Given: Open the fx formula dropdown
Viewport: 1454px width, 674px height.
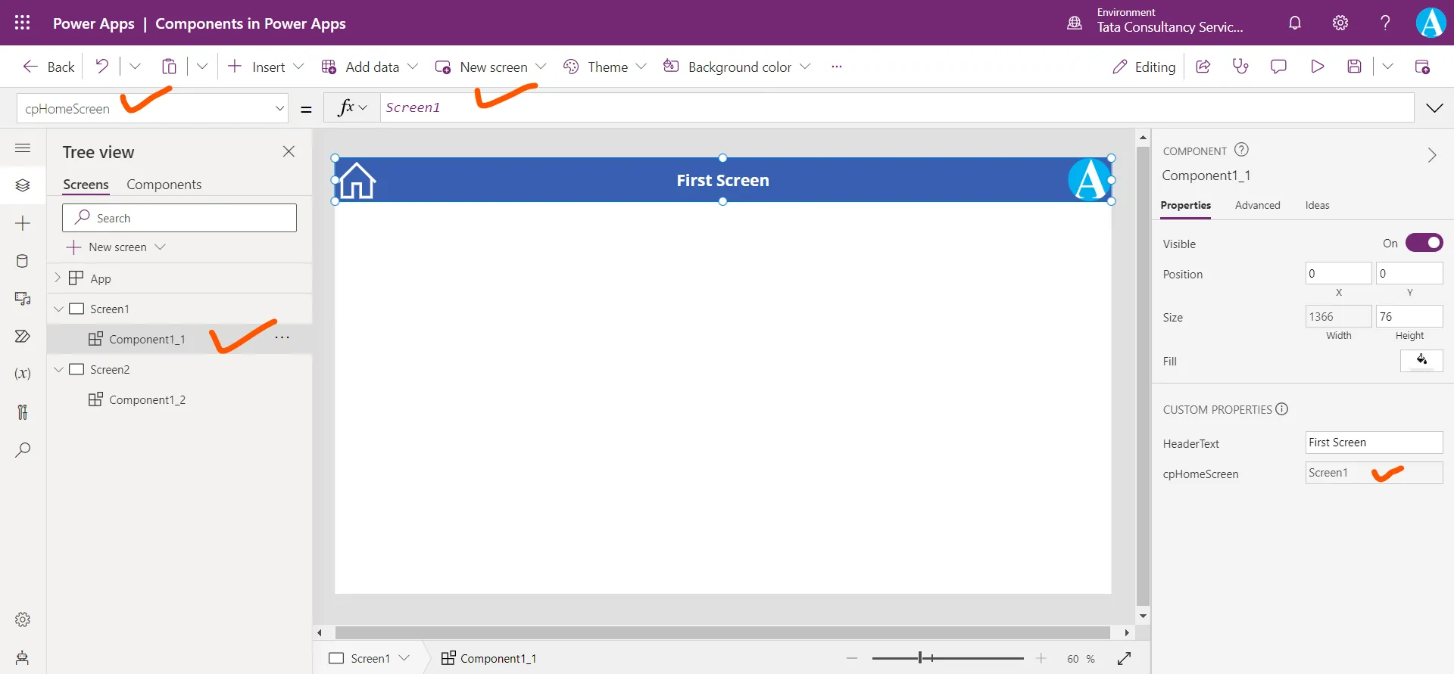Looking at the screenshot, I should (x=351, y=107).
